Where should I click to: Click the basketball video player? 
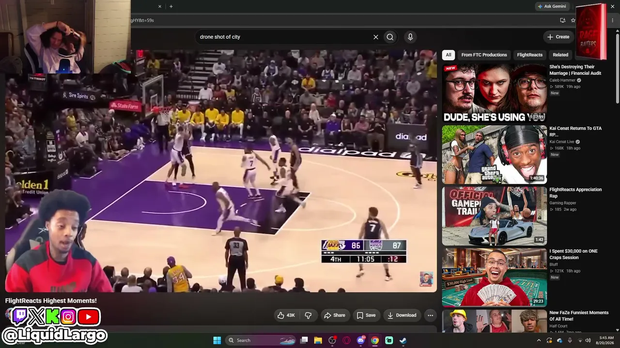(x=221, y=171)
